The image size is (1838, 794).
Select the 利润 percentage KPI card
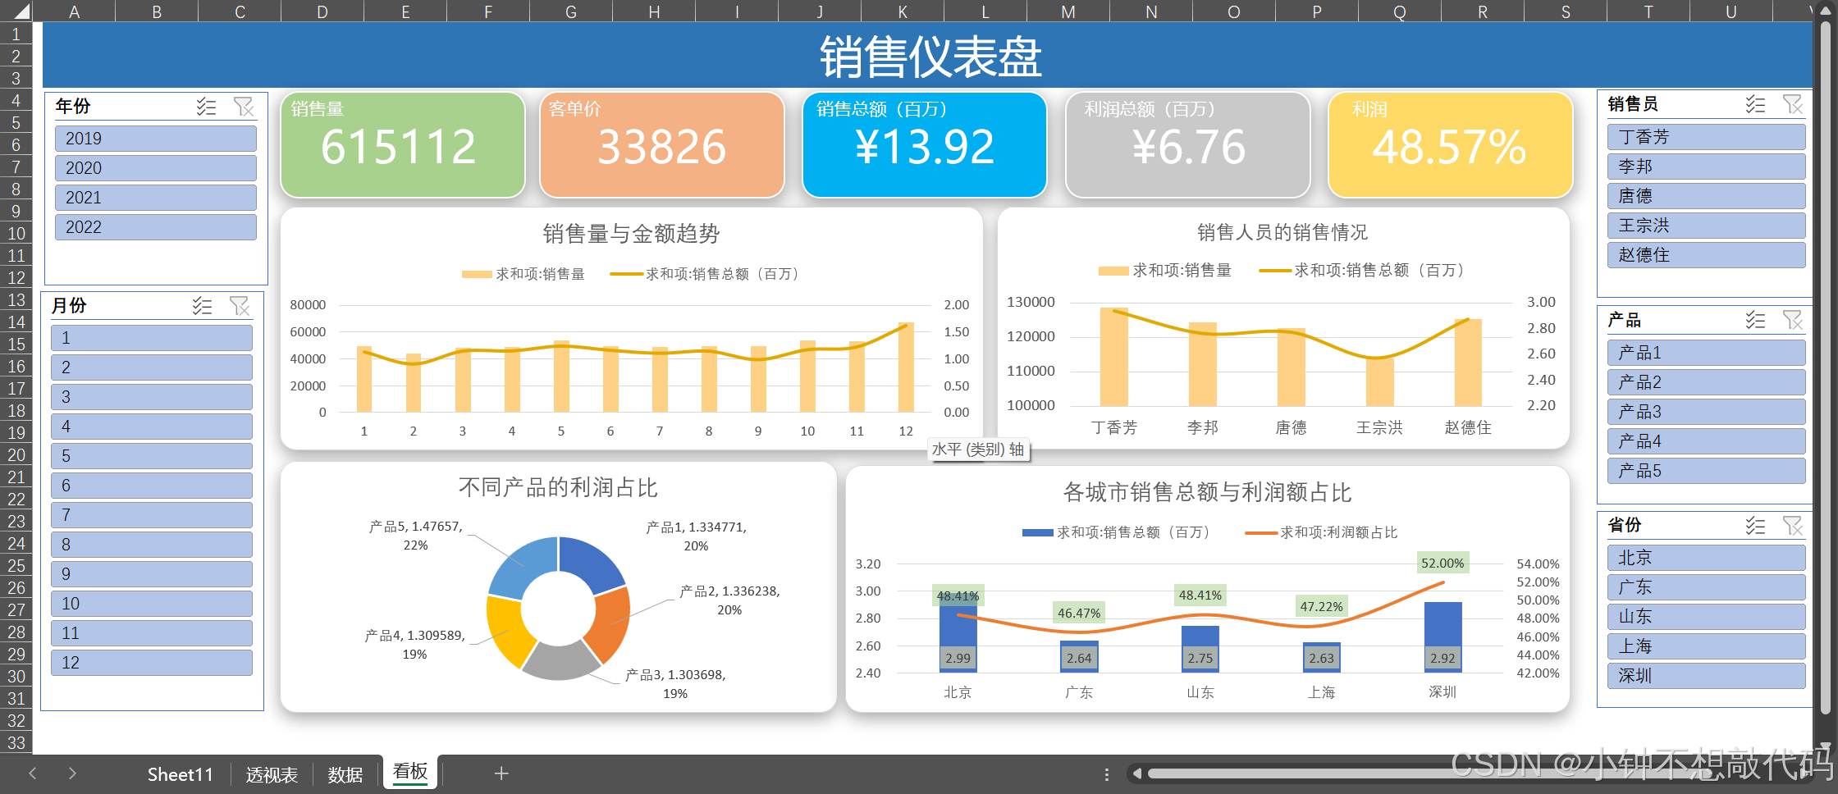click(x=1450, y=145)
